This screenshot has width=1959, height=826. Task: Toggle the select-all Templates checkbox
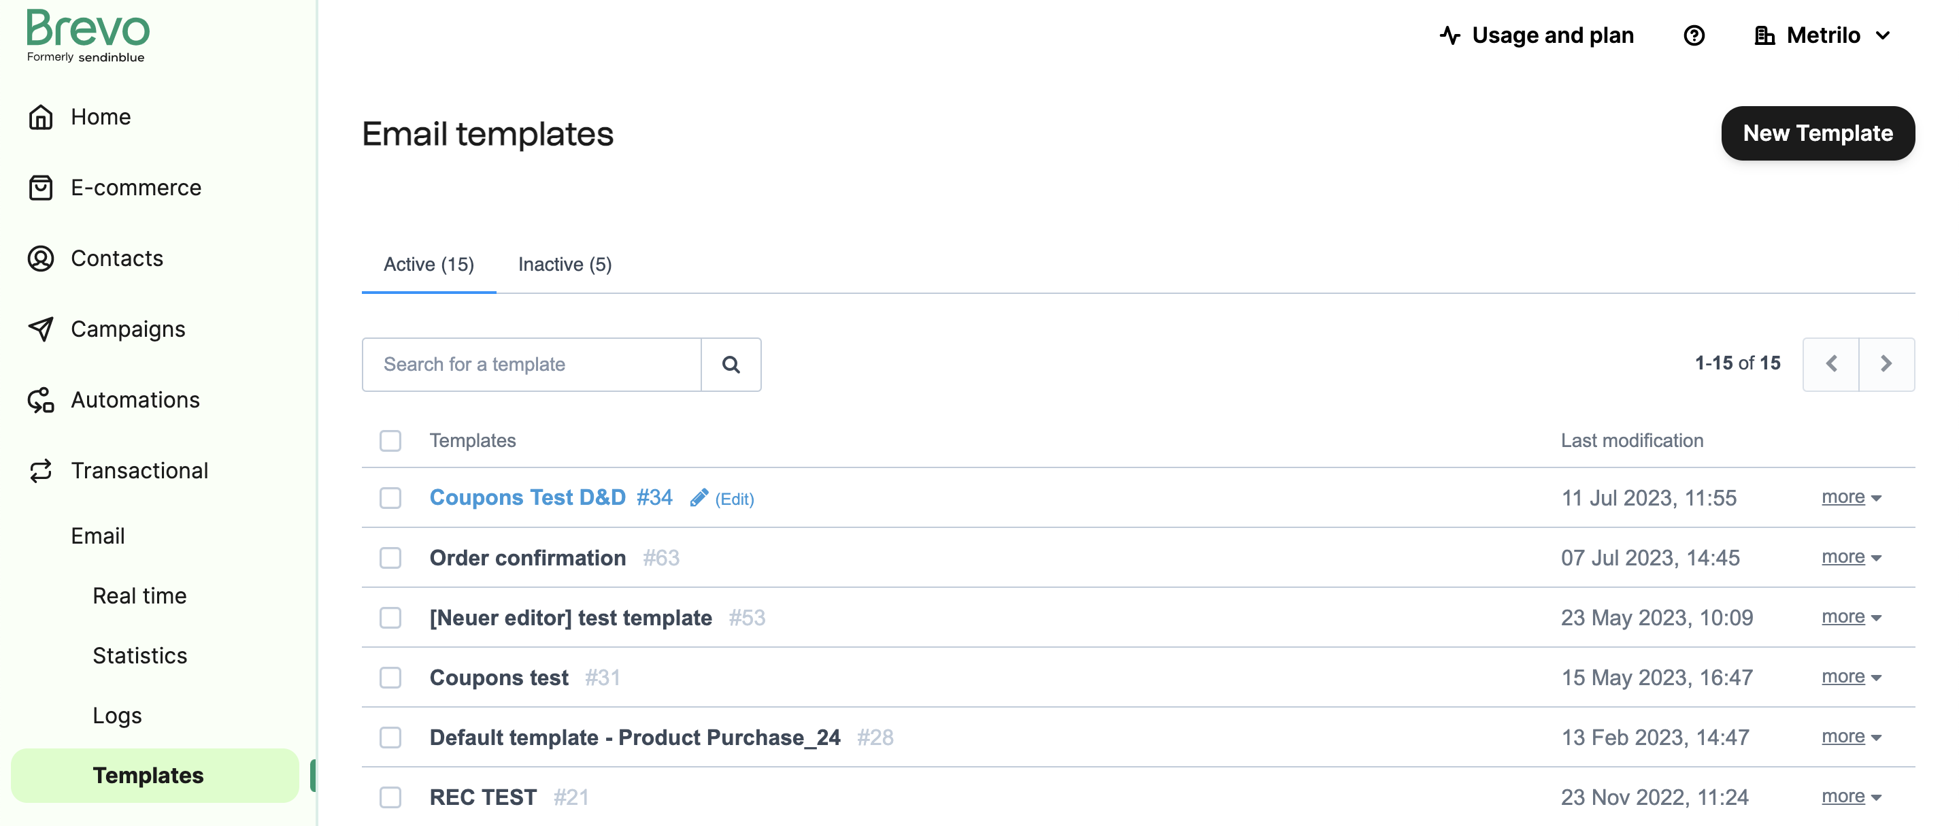[390, 441]
